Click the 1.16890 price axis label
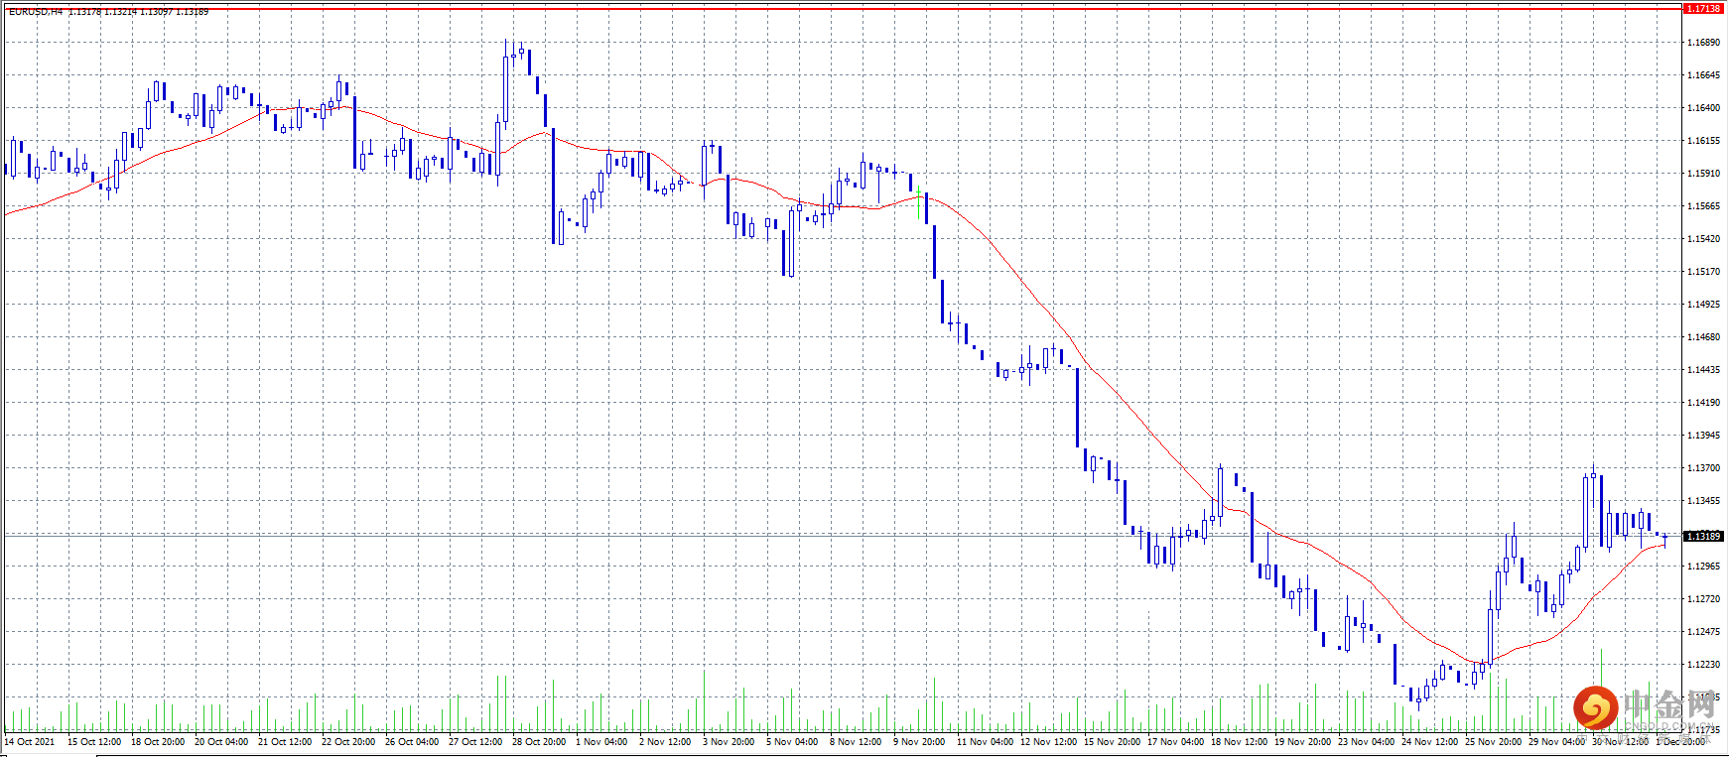 [1703, 43]
